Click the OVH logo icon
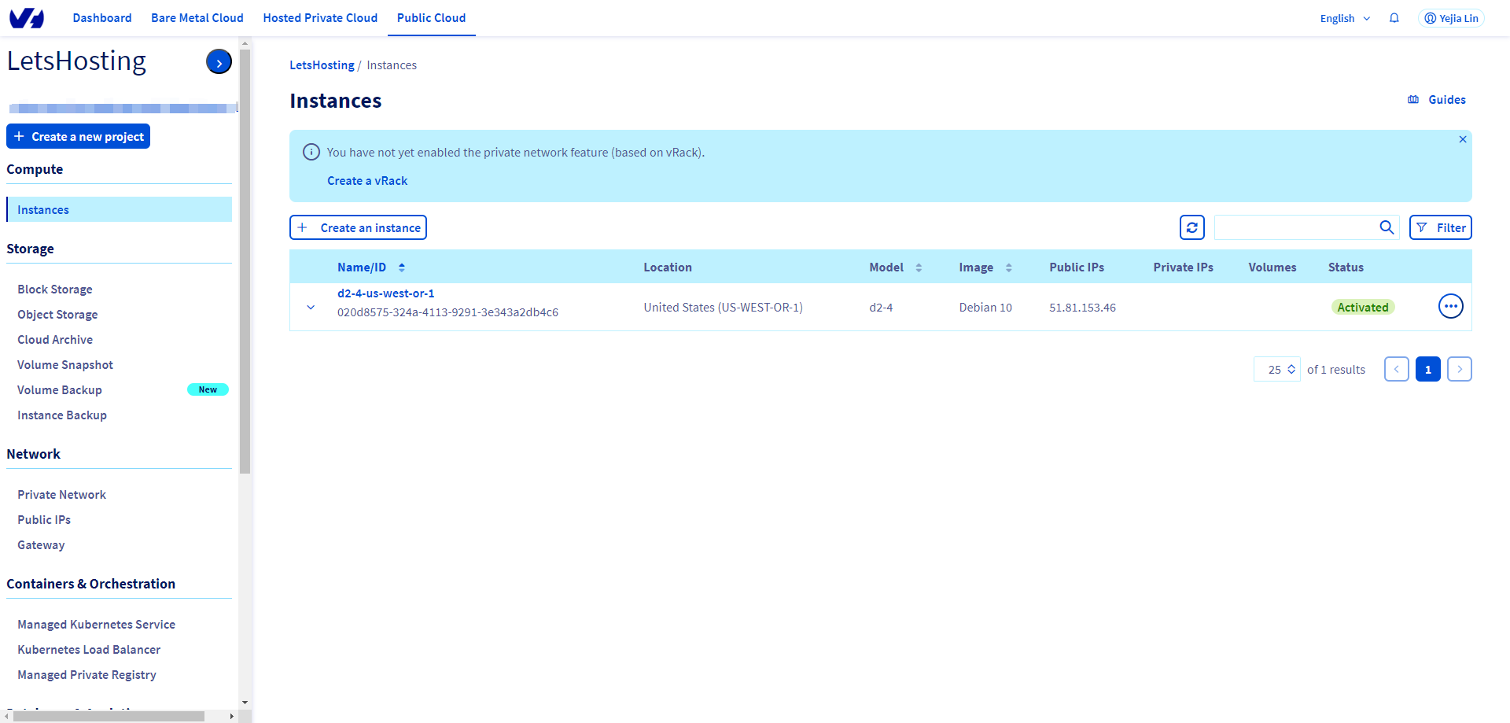 point(27,17)
